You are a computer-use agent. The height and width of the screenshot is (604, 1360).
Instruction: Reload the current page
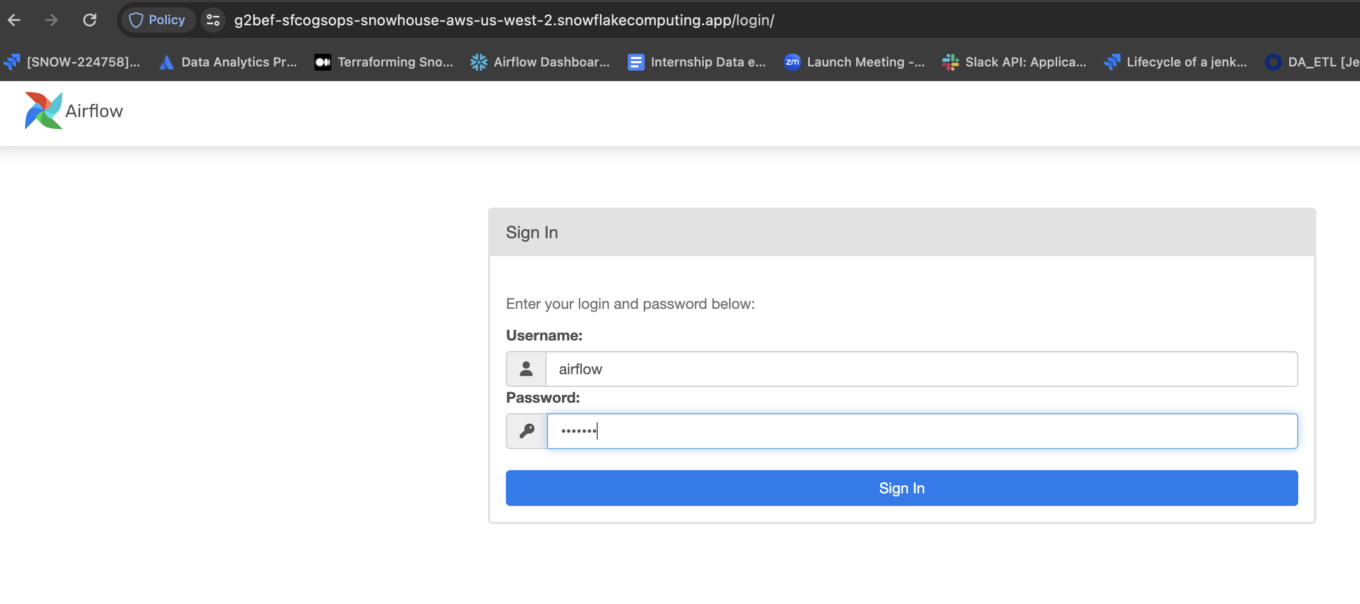[90, 20]
